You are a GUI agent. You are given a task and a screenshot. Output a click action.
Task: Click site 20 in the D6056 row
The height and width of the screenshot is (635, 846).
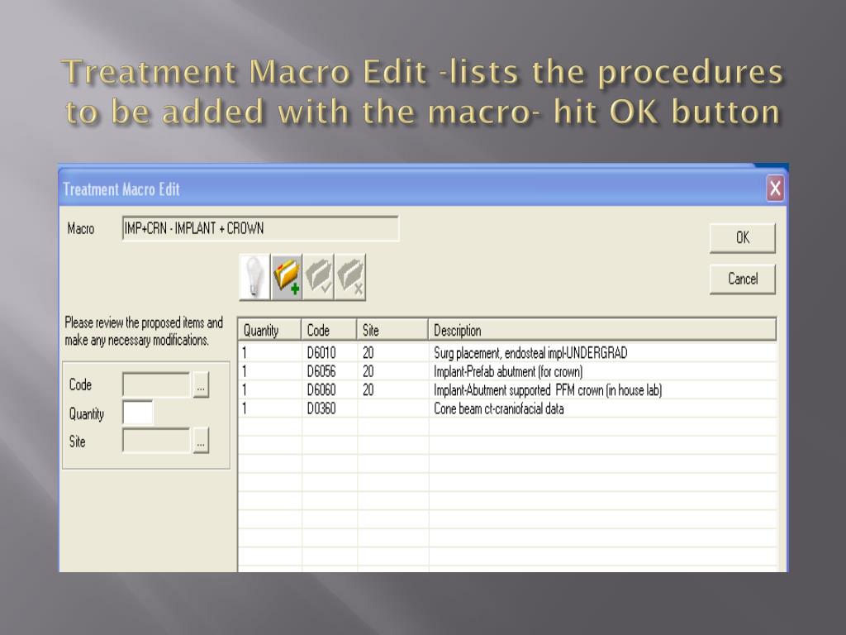point(368,371)
